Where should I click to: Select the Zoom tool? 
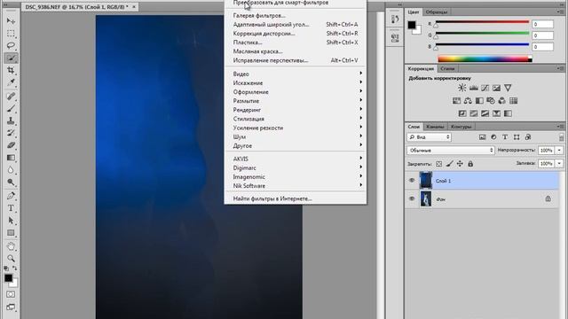coord(11,259)
